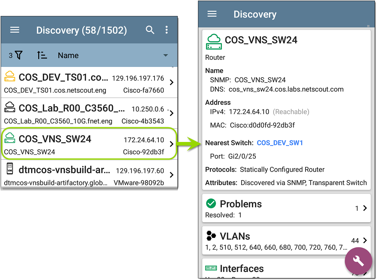Click COS_Lab_R00_C3560_10G.fnet.eng hostname
The image size is (377, 280).
[x=58, y=121]
